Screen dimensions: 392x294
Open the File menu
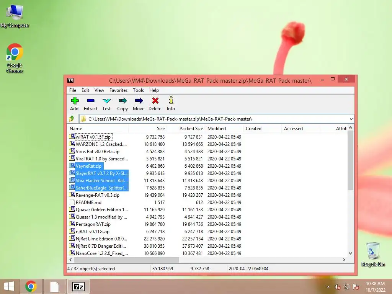(x=73, y=90)
